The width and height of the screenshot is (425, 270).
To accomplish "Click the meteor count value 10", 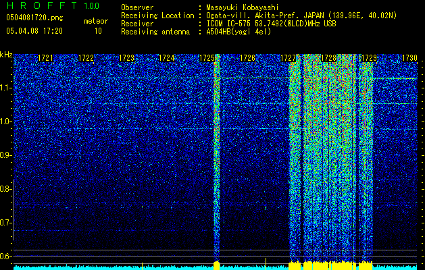I will (98, 31).
